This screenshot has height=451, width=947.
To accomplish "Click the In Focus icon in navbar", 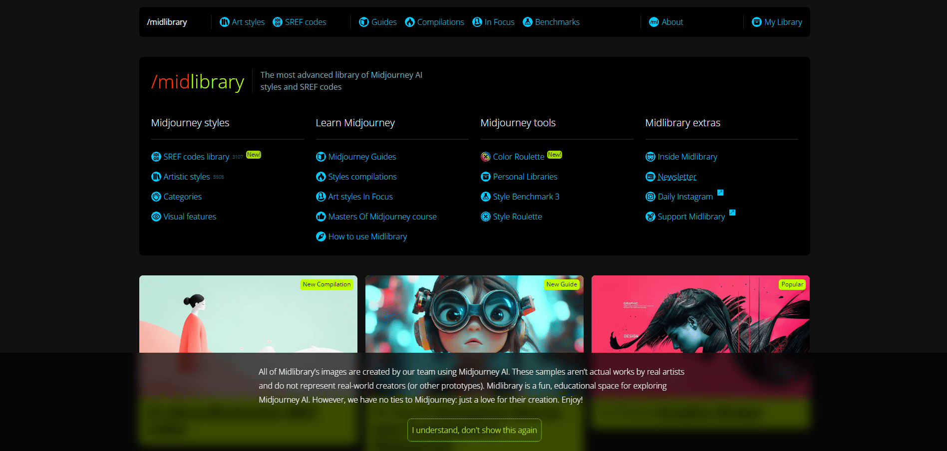I will point(477,22).
